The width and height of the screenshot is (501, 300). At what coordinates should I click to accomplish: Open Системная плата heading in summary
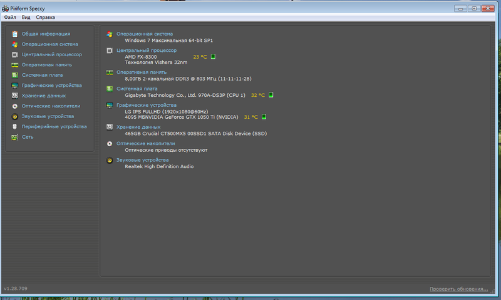137,89
